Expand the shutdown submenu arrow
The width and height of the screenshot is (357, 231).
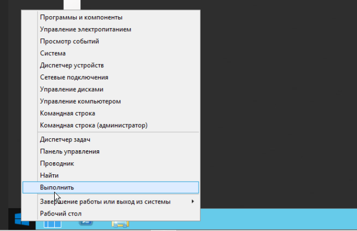coord(193,201)
